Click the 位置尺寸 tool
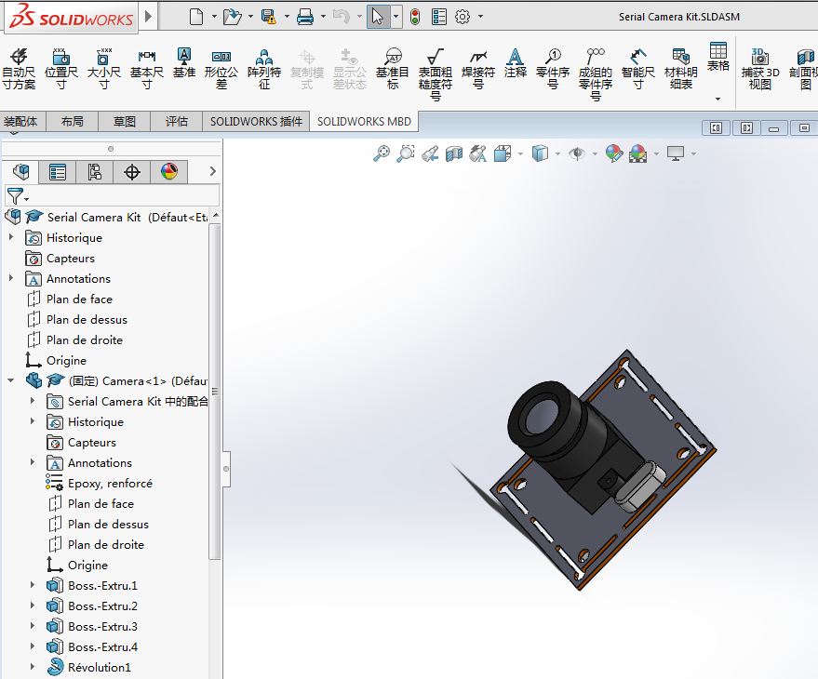818x679 pixels. [61, 70]
